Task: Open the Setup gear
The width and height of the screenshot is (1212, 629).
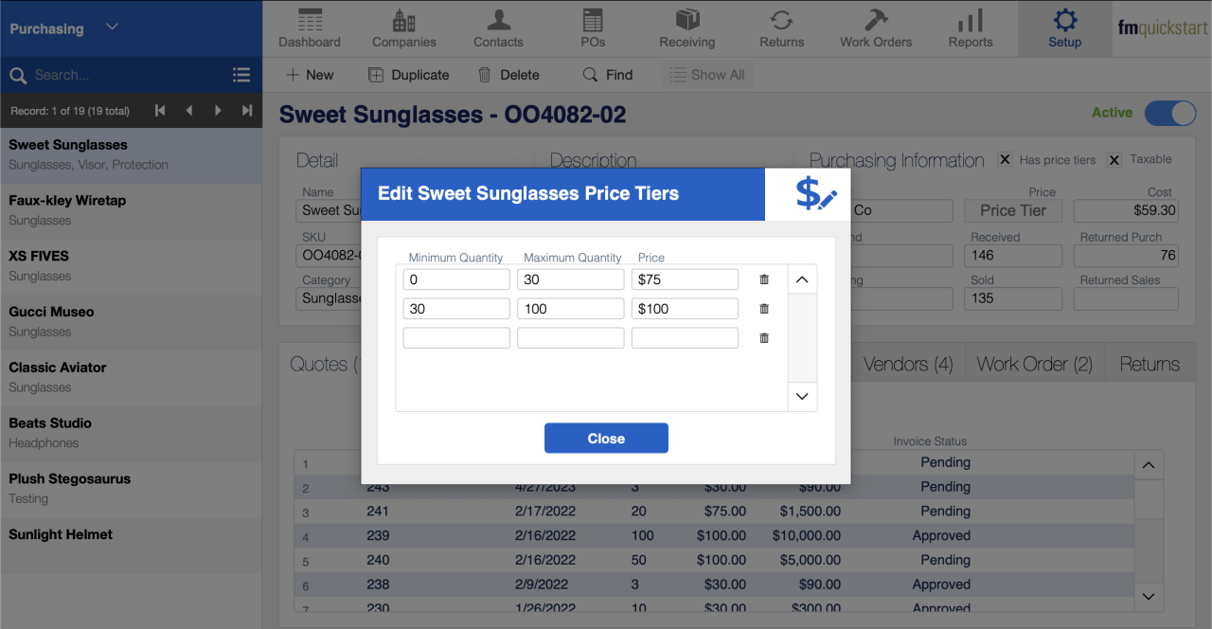Action: click(1065, 28)
